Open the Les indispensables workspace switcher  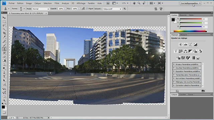click(x=191, y=3)
